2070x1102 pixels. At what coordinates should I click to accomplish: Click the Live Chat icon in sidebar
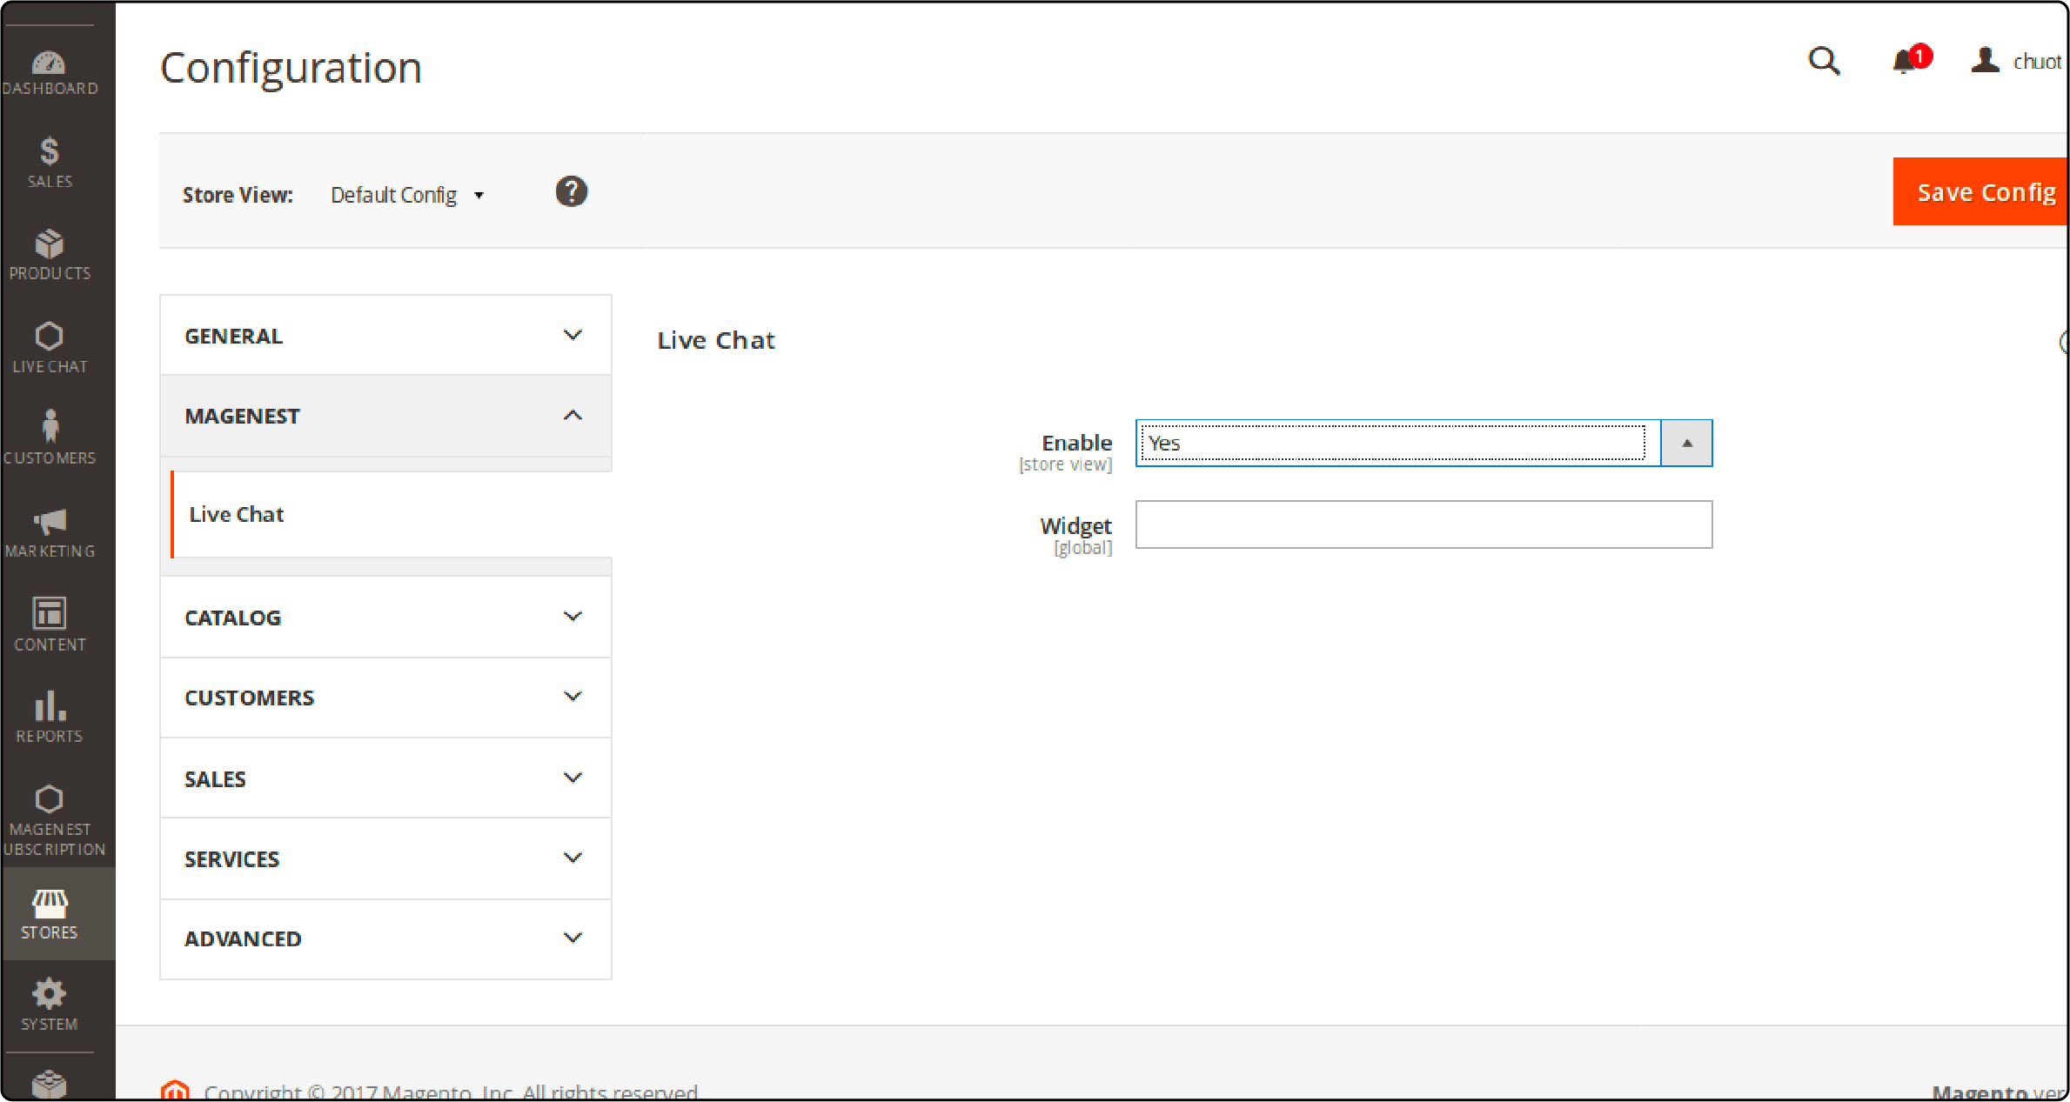pos(50,345)
